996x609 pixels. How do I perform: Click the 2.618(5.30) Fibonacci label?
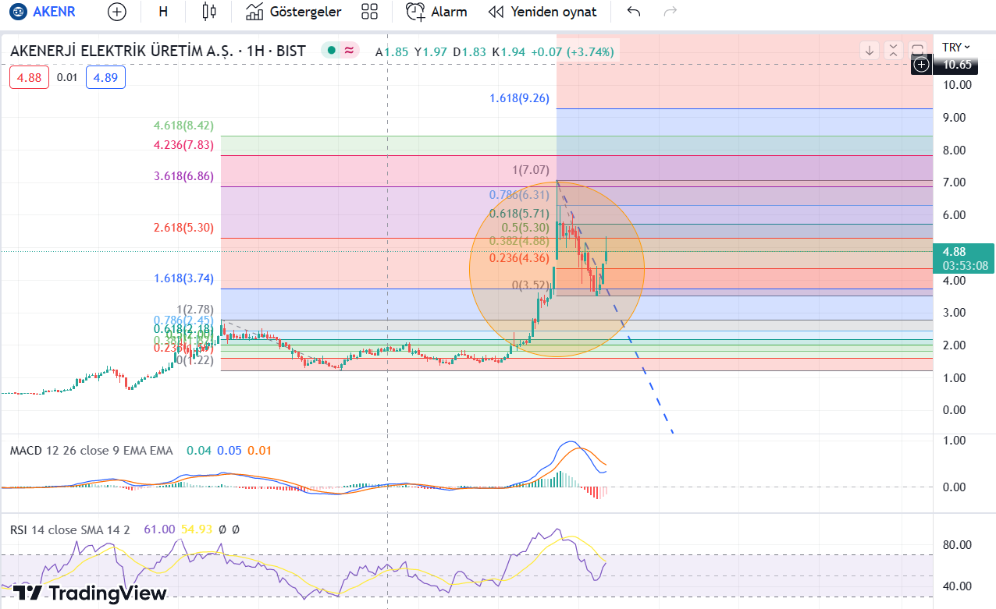[x=184, y=228]
